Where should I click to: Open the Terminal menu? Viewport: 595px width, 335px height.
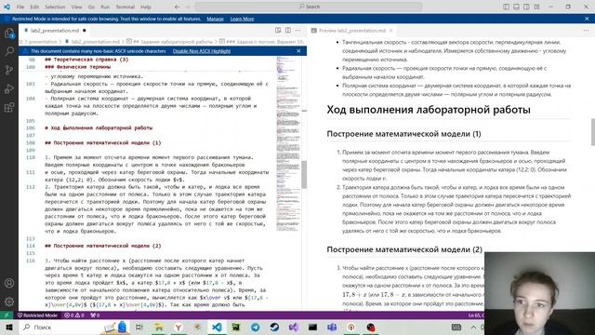pos(126,7)
